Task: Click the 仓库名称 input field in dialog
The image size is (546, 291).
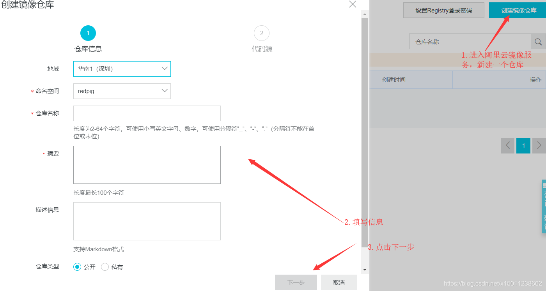Action: (147, 113)
